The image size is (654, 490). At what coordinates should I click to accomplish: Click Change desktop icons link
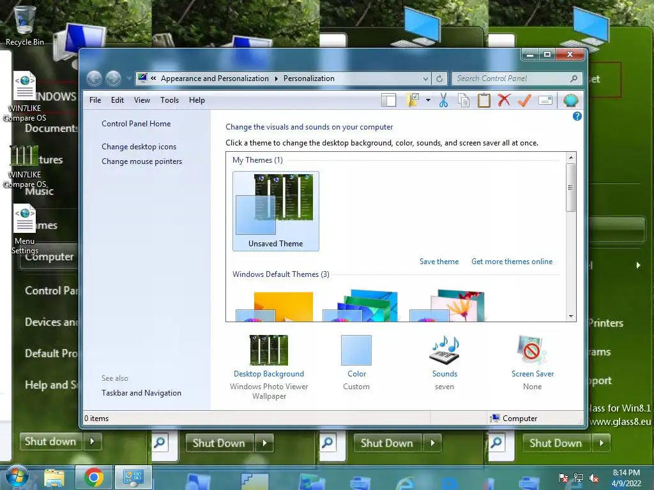[x=139, y=147]
